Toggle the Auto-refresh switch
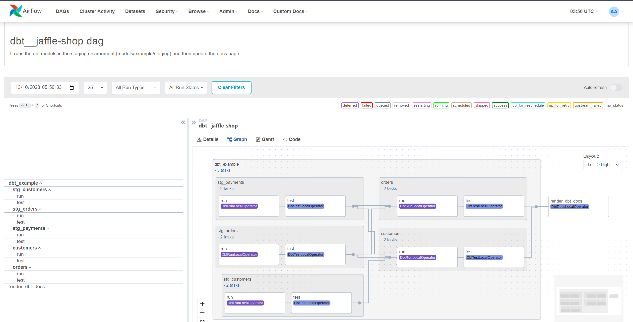This screenshot has width=633, height=322. point(616,88)
